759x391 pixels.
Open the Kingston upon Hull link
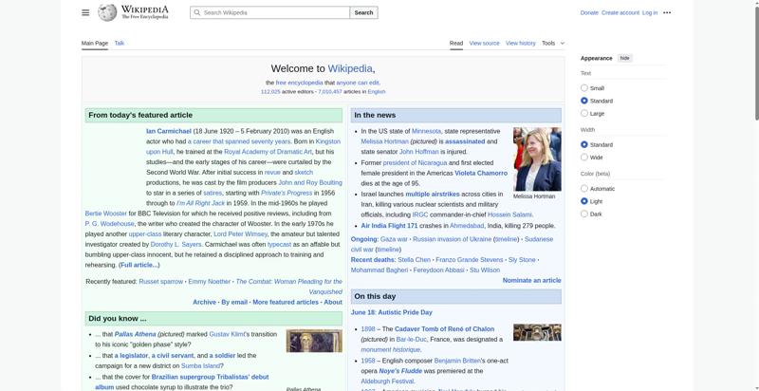327,141
